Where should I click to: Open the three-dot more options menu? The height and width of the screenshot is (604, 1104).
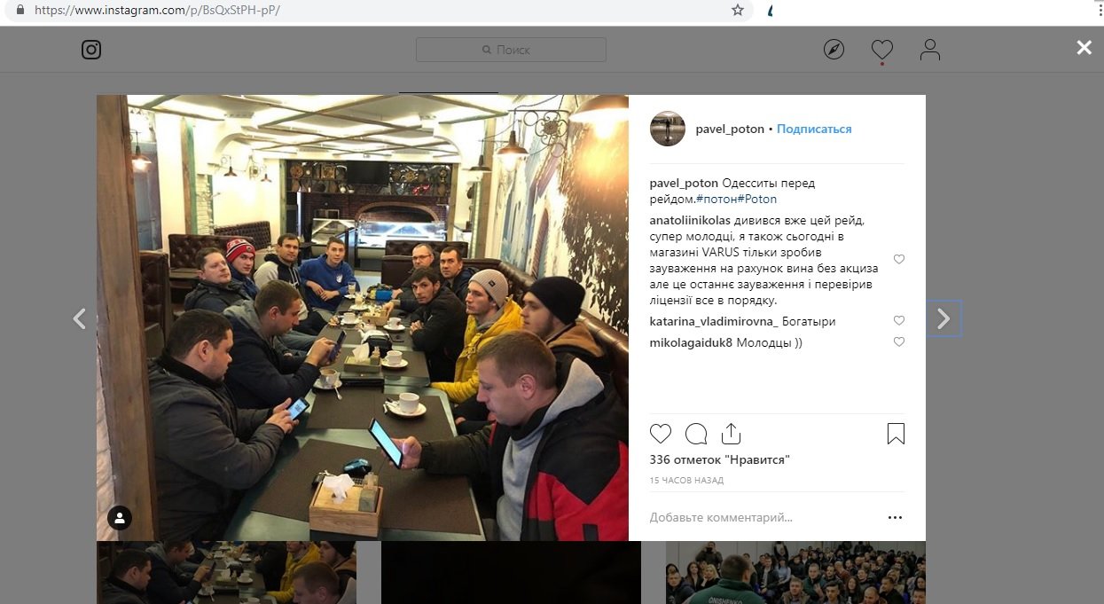click(895, 517)
